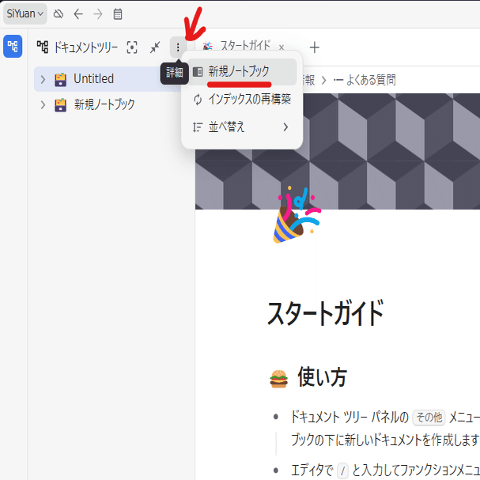Click the 新規ノートブック tree notebook icon
The height and width of the screenshot is (480, 480).
tap(60, 105)
